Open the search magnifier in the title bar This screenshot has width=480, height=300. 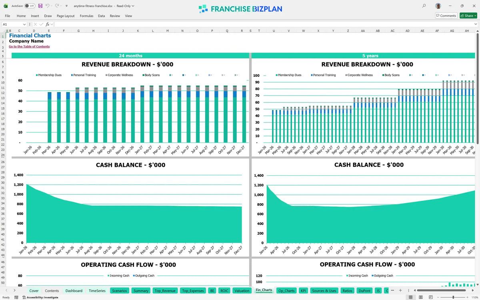424,6
